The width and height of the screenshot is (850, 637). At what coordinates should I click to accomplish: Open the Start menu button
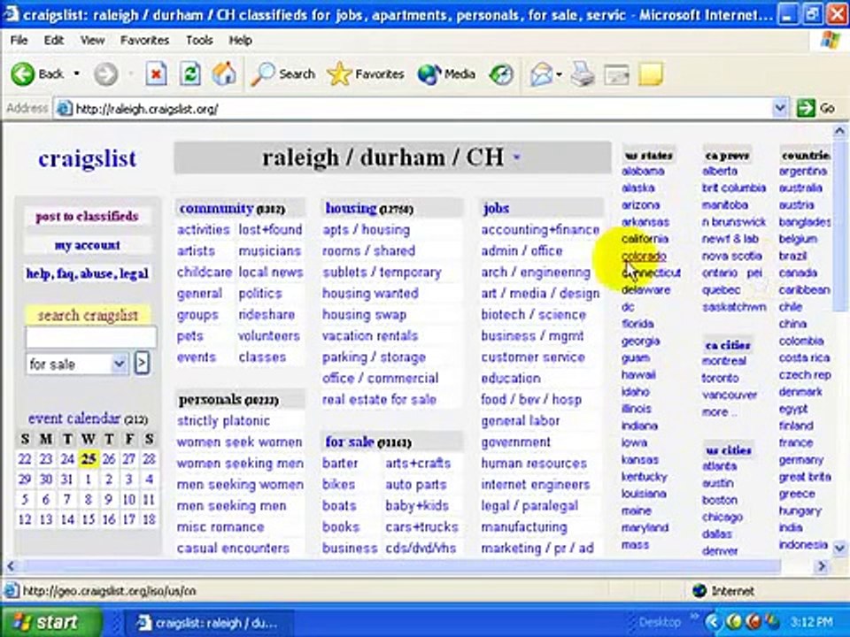click(50, 622)
